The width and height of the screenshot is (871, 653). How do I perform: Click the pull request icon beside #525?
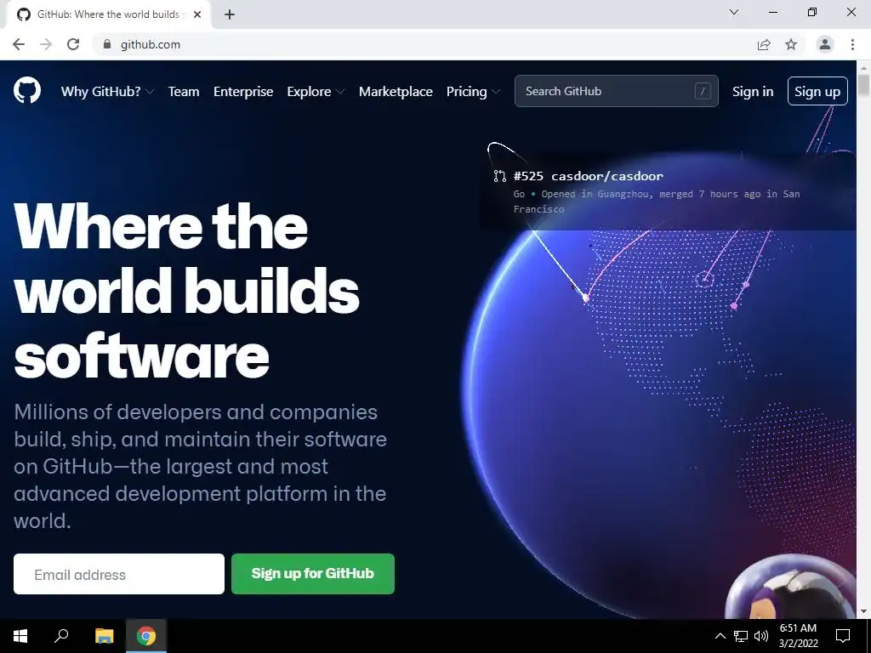click(x=499, y=177)
